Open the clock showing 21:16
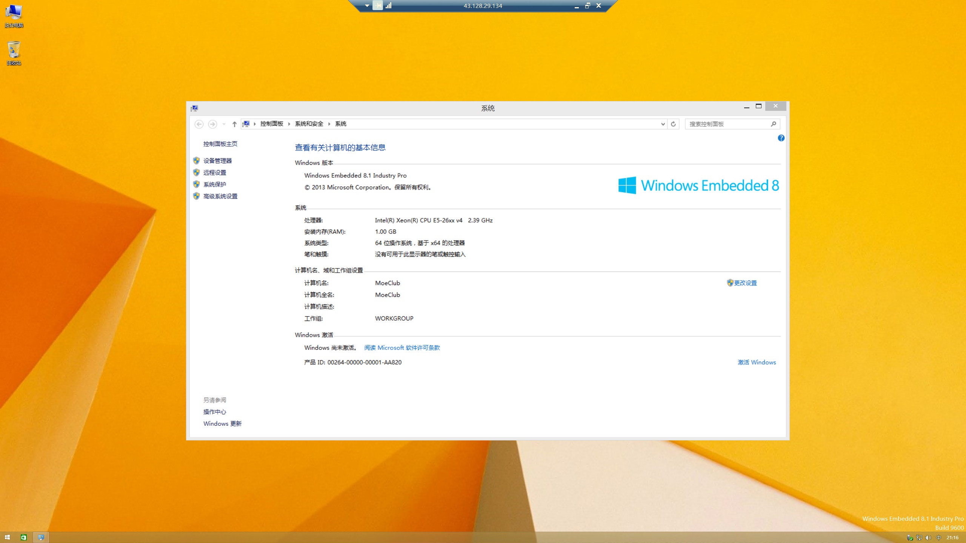Screen dimensions: 966x543 pyautogui.click(x=952, y=538)
